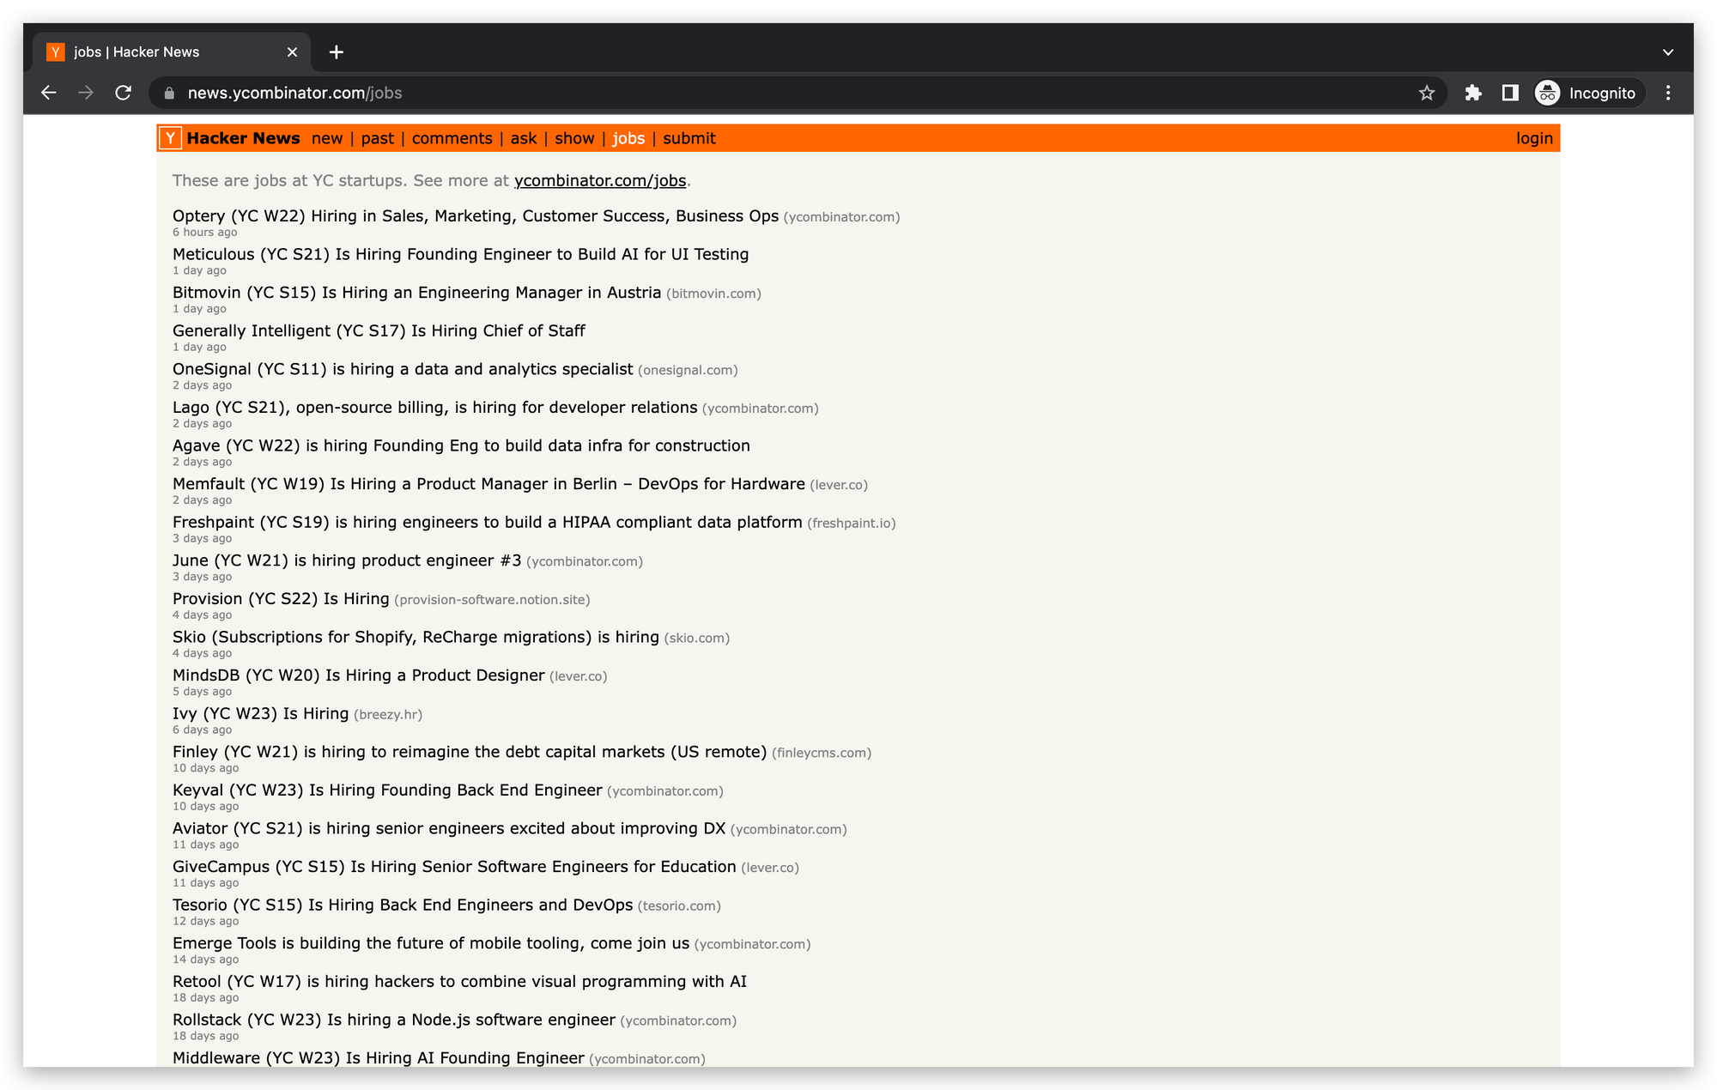Open the chevron menu at top right
The width and height of the screenshot is (1717, 1090).
1668,52
